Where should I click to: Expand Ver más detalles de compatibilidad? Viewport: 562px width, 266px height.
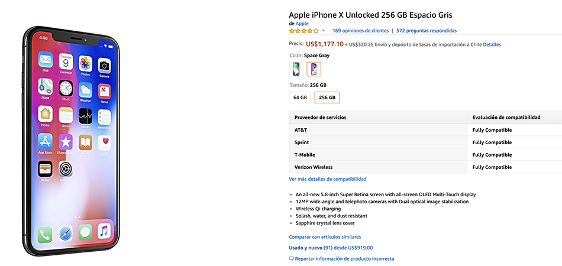coord(328,179)
